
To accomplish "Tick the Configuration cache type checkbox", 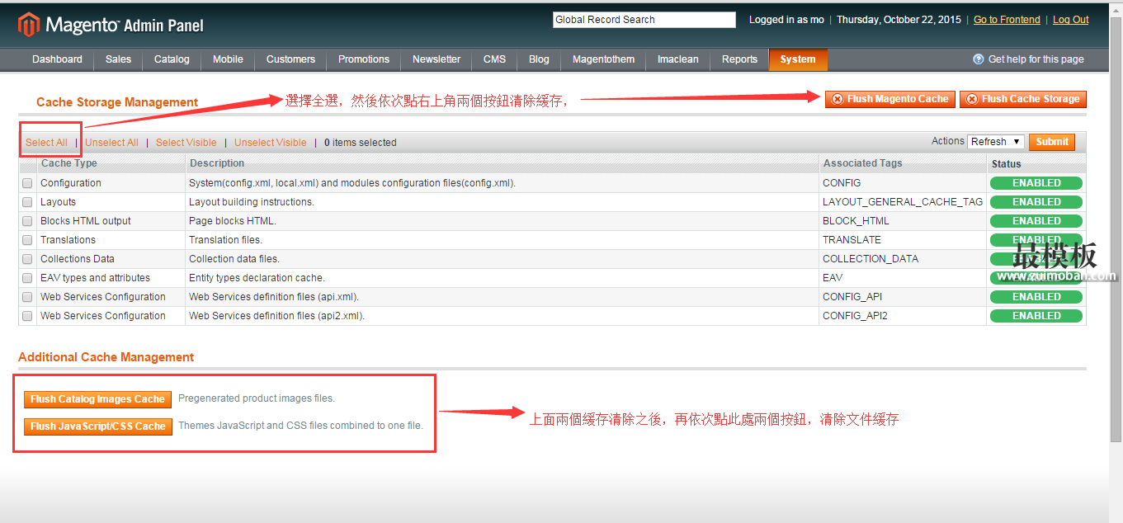I will [27, 183].
